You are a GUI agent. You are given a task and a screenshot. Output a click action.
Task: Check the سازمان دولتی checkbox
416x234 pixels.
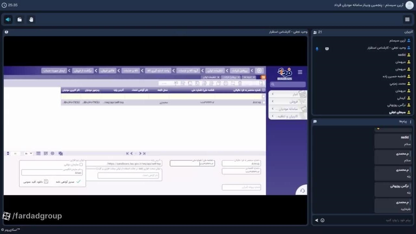[x=81, y=164]
